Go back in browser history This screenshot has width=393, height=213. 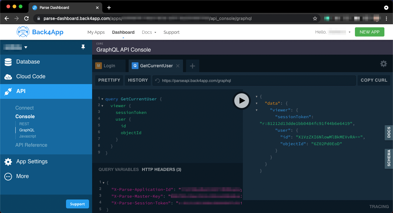click(x=7, y=18)
